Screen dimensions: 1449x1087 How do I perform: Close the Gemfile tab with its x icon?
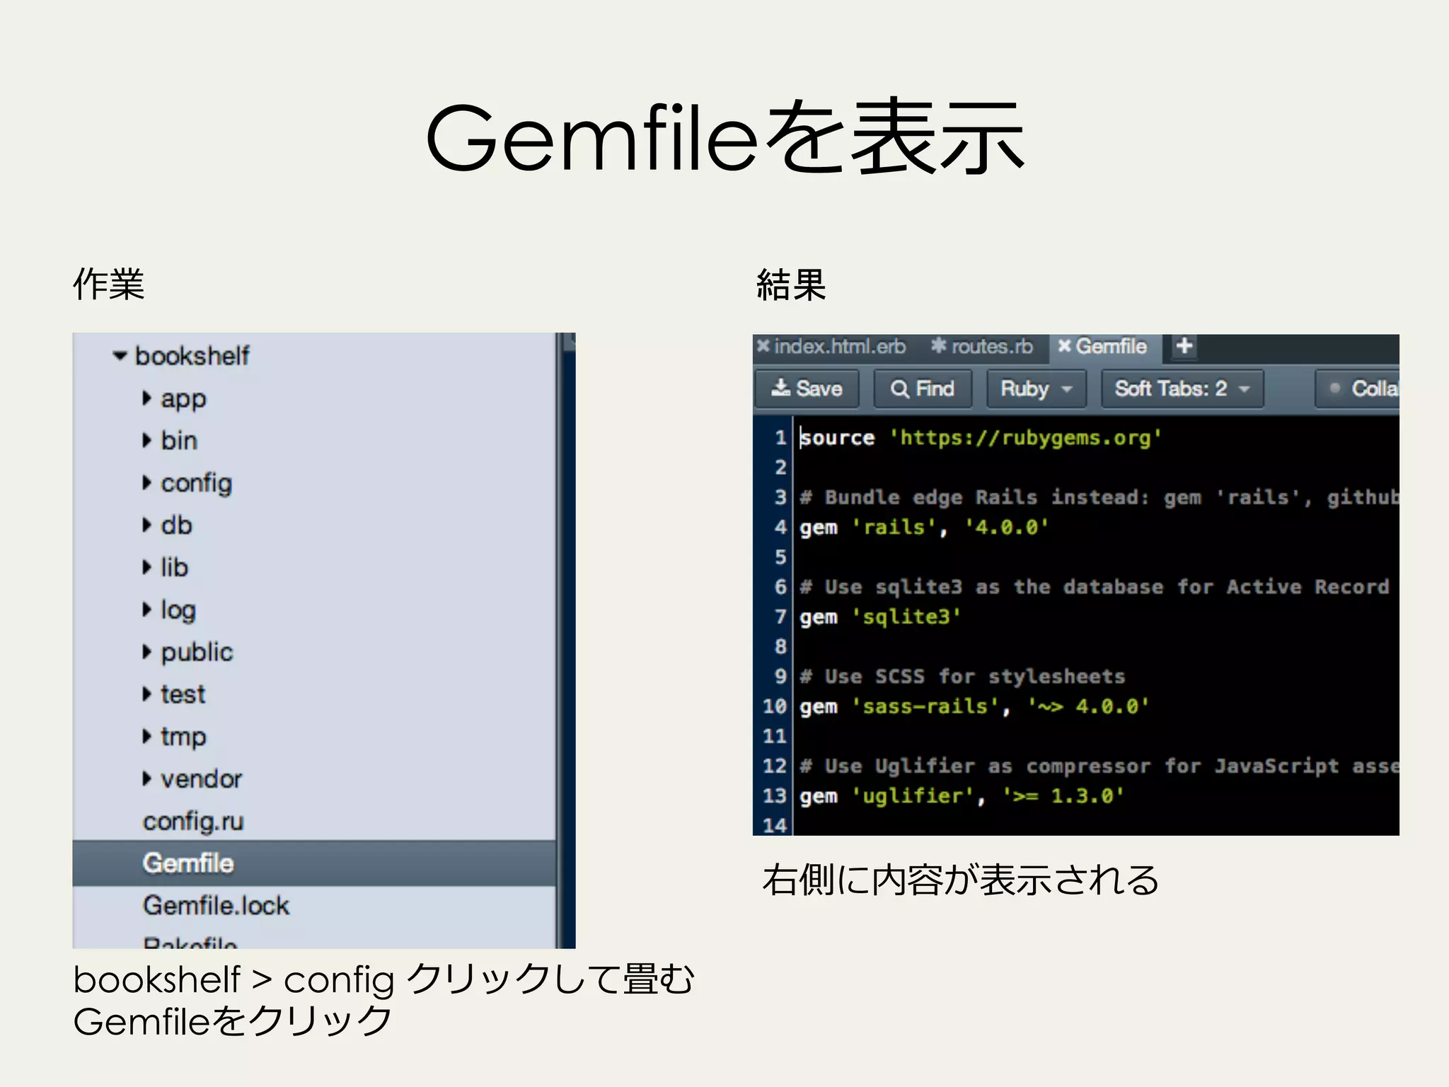[1064, 346]
